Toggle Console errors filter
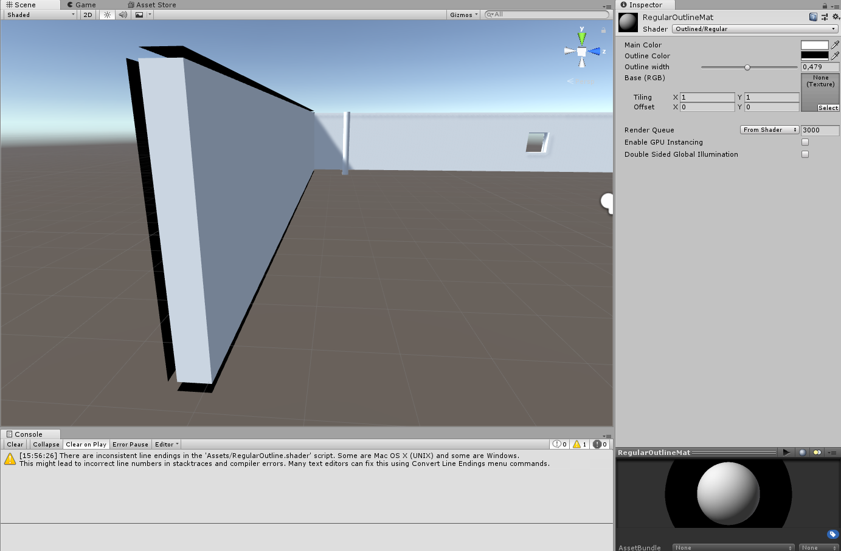 [x=600, y=445]
